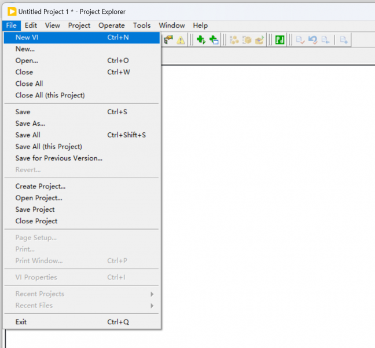Choose Close All (this Project)

click(x=82, y=95)
